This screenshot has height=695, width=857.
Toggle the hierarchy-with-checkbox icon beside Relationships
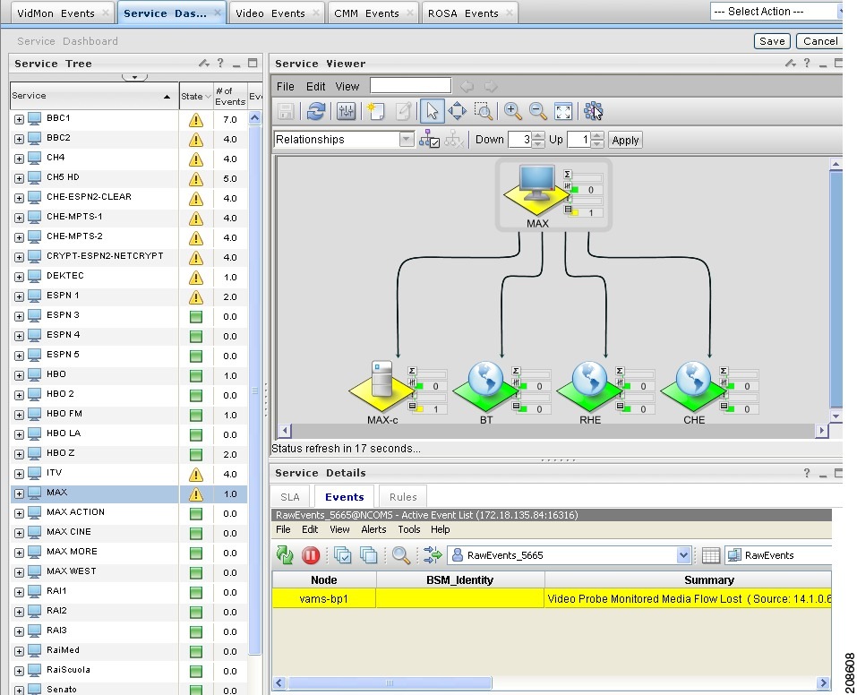428,139
